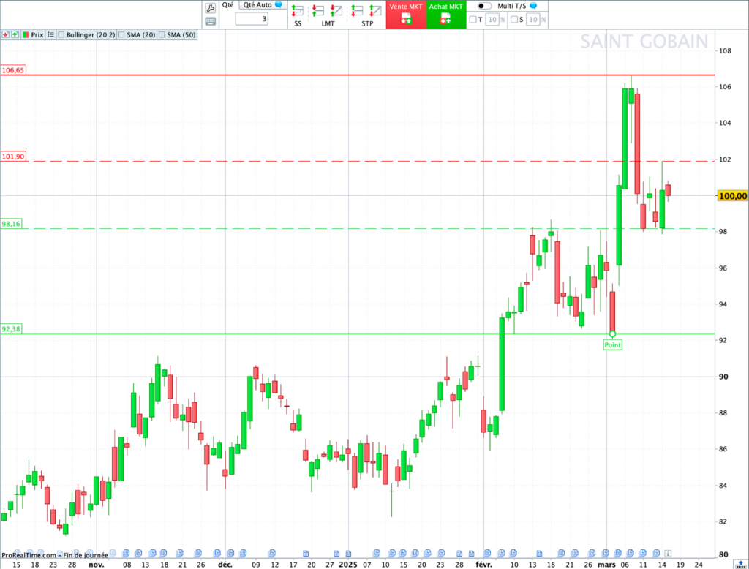
Task: Click the news marker below date 13 in février
Action: pyautogui.click(x=539, y=553)
